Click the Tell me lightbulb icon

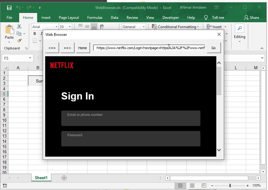pyautogui.click(x=206, y=18)
